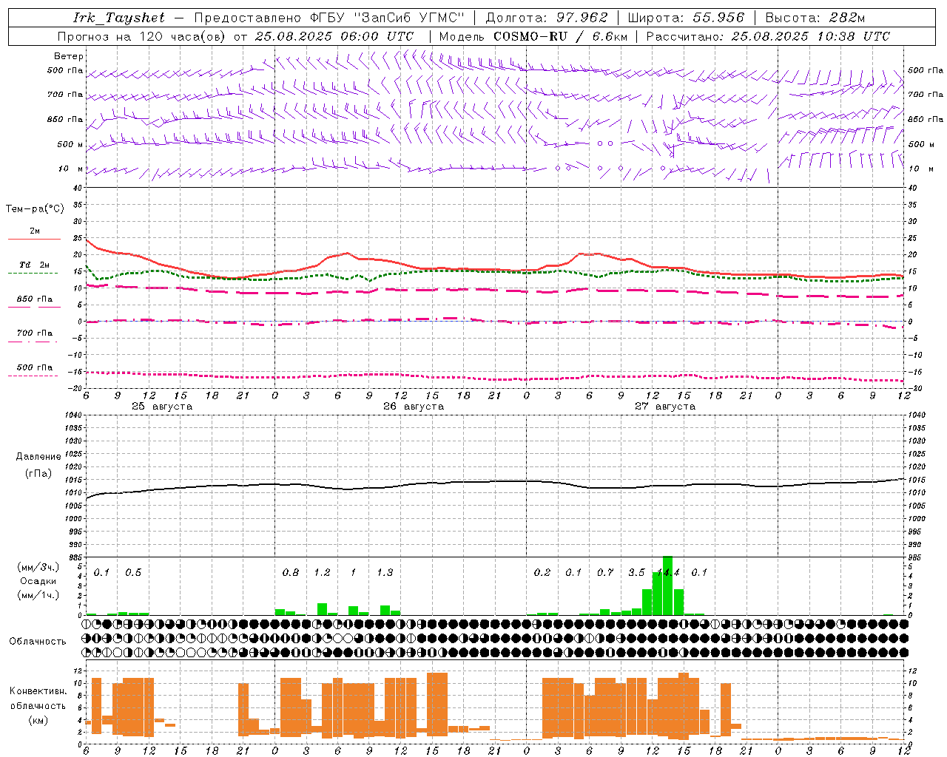
Task: Select the precipitation value 1.2
Action: (x=322, y=573)
